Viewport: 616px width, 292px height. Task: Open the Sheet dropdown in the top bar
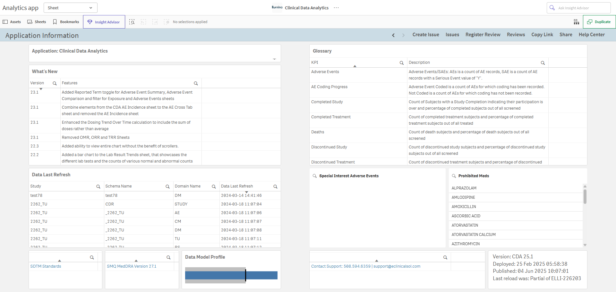point(70,8)
